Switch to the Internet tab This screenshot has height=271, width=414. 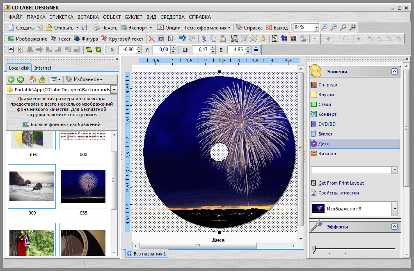click(x=43, y=68)
